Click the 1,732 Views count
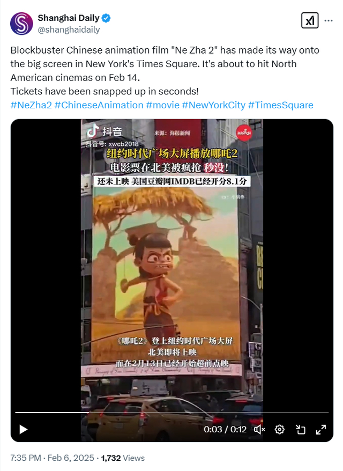Image resolution: width=343 pixels, height=471 pixels. tap(123, 458)
